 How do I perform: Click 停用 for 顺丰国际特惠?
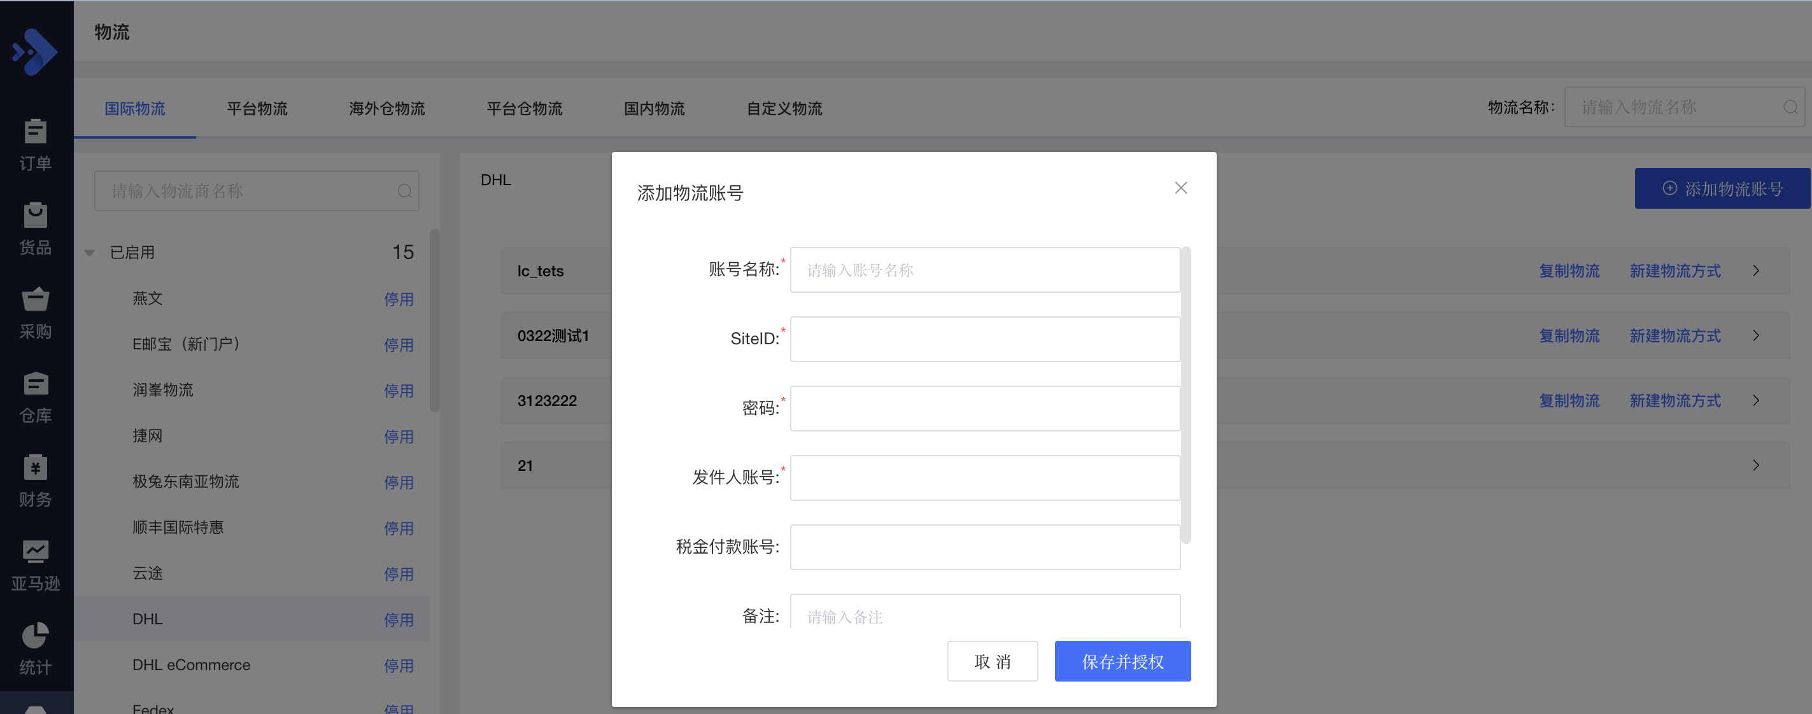tap(399, 528)
